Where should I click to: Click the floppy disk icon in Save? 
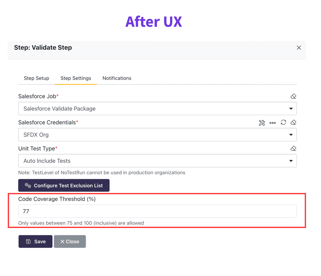click(28, 242)
